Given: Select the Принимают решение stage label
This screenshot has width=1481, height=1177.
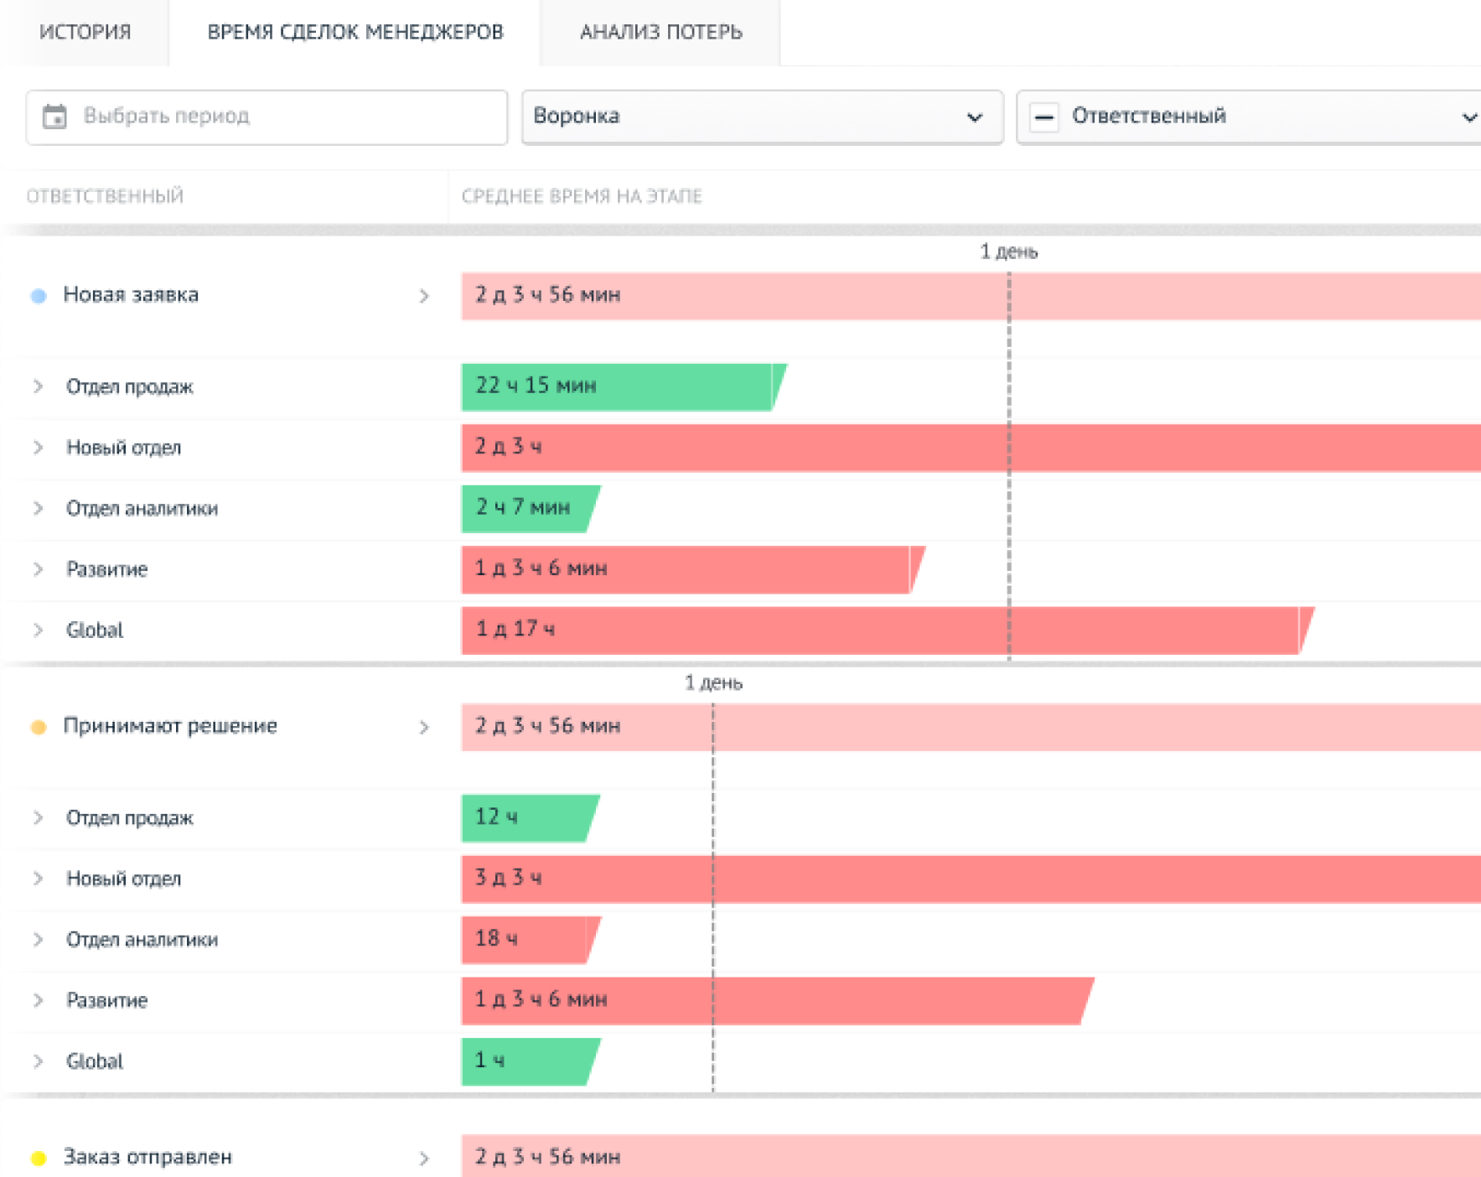Looking at the screenshot, I should pos(170,726).
